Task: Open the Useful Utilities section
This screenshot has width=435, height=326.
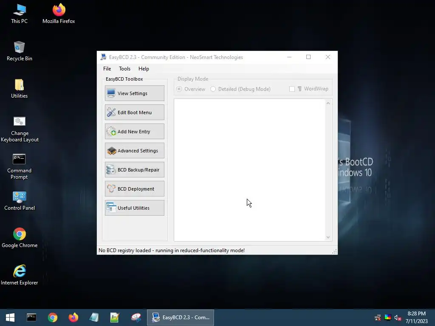Action: [x=135, y=208]
